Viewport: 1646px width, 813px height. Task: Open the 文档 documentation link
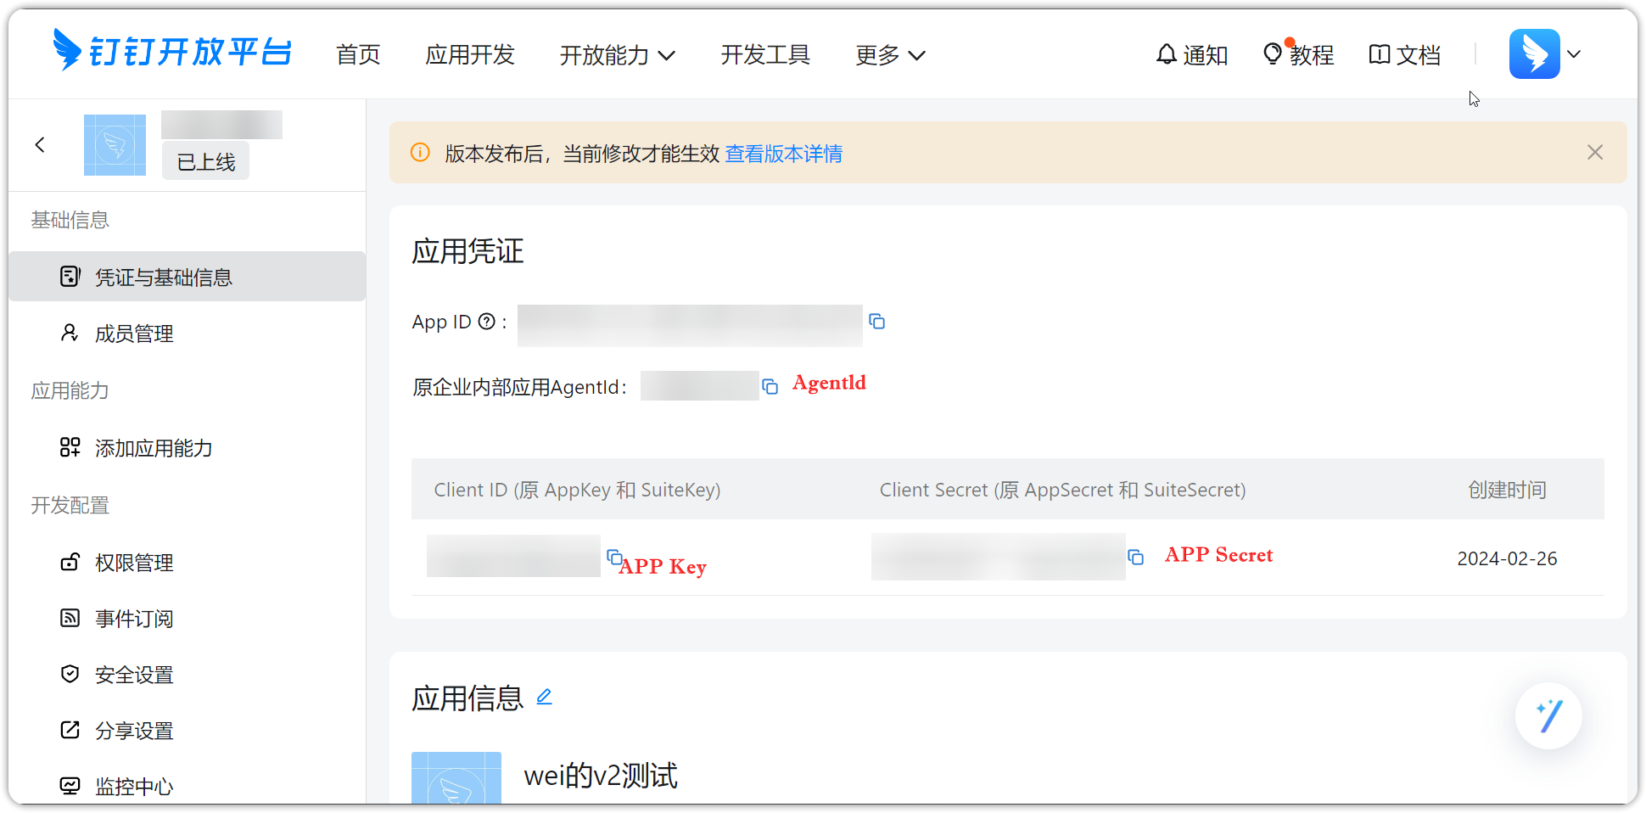[x=1404, y=55]
